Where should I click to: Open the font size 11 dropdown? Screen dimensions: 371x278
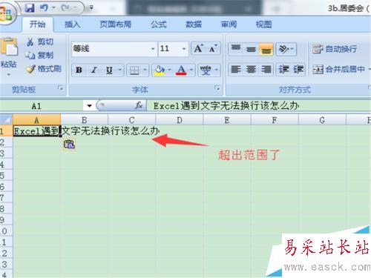(184, 49)
